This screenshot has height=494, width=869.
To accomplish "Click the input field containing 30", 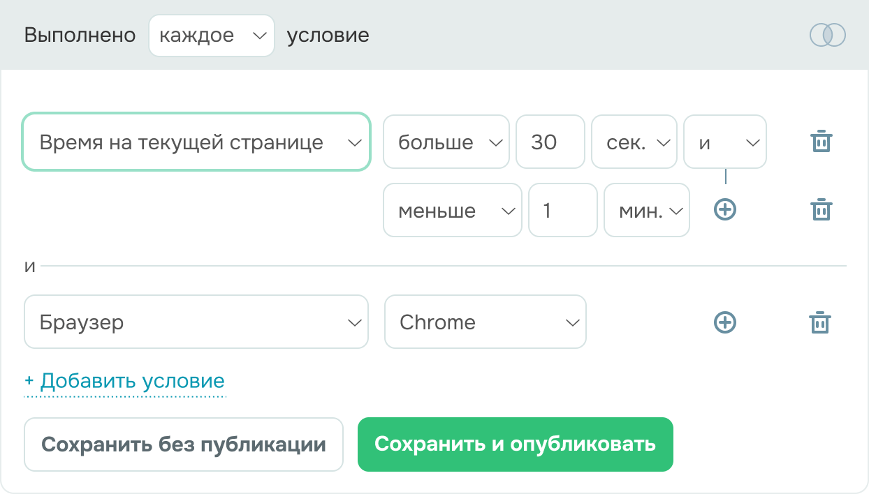I will [550, 142].
